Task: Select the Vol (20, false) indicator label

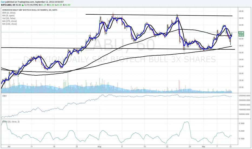Action: point(9,18)
